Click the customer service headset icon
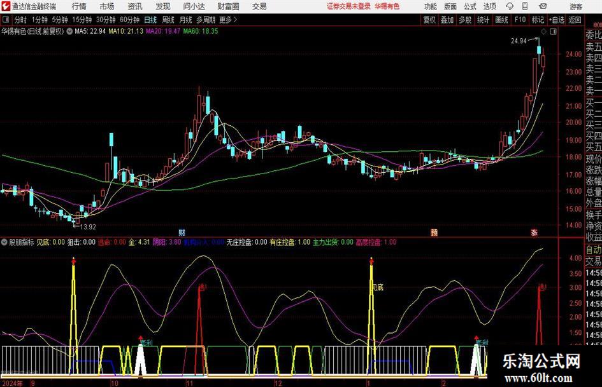602x387 pixels. tap(510, 6)
